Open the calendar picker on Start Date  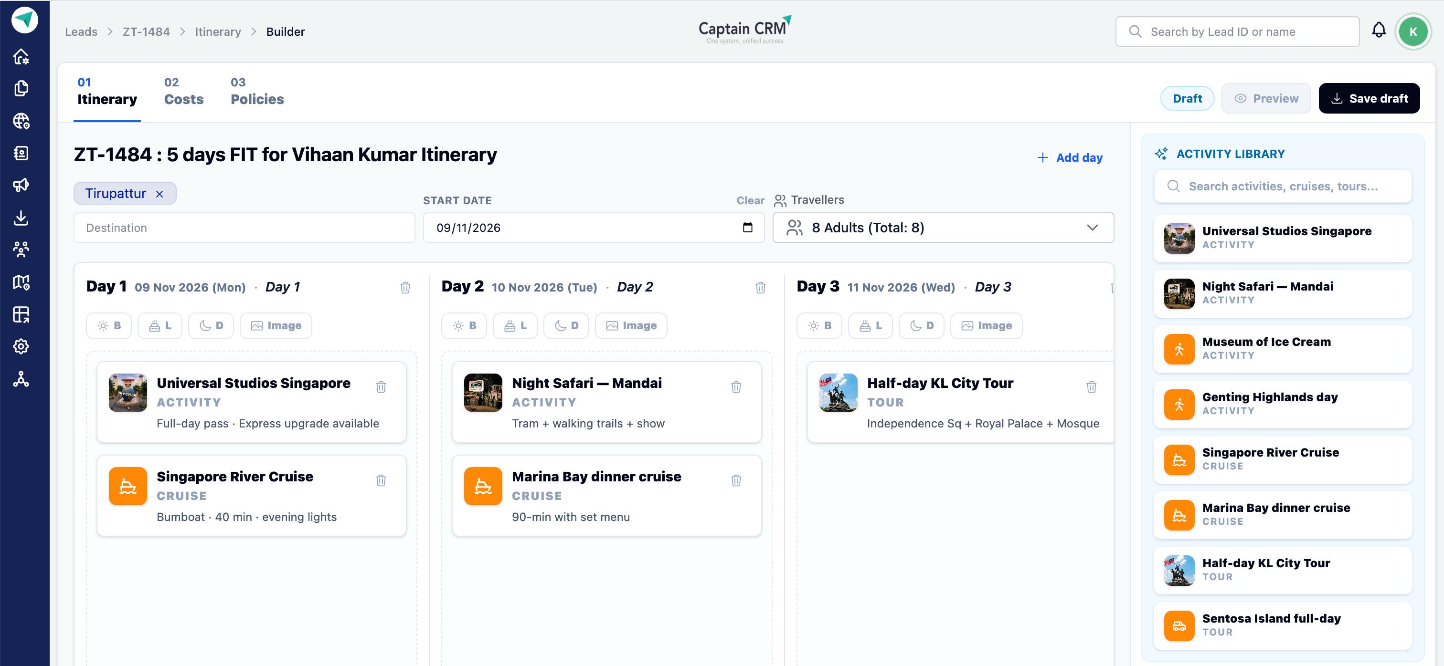click(747, 228)
